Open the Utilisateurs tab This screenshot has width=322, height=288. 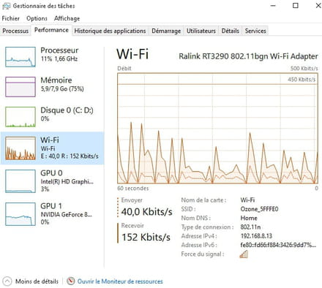click(x=201, y=31)
